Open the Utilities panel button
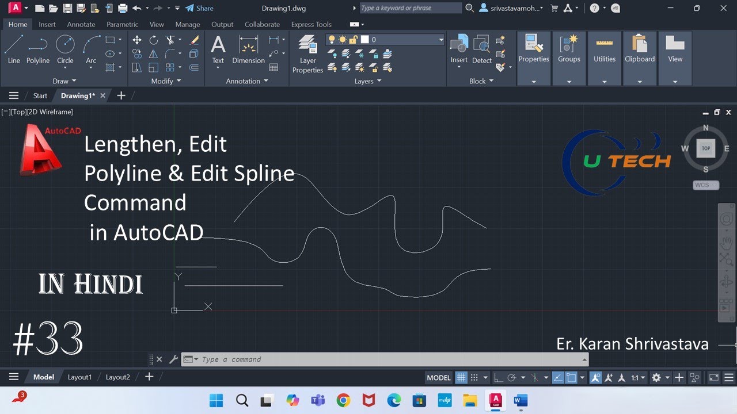 (605, 59)
